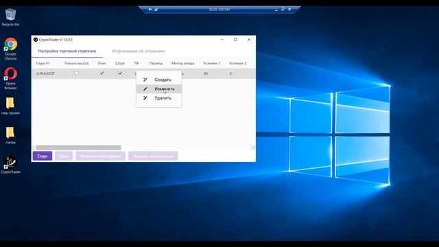
Task: Click the 'Шорт' column header
Action: coord(120,63)
